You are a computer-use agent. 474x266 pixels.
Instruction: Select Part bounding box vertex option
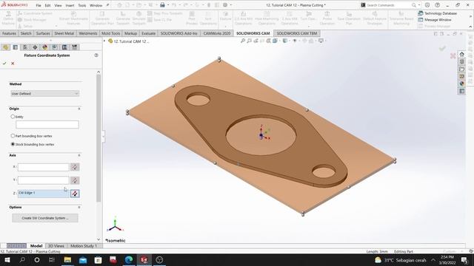coord(13,136)
